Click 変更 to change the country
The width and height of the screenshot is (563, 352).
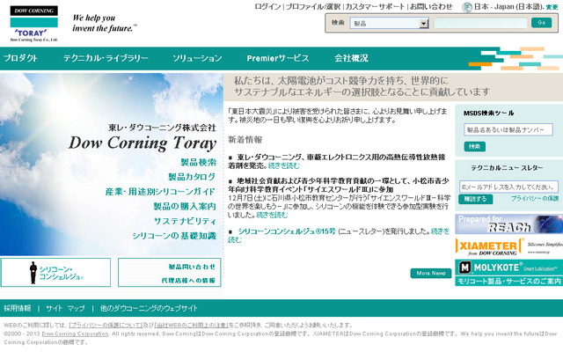point(552,7)
